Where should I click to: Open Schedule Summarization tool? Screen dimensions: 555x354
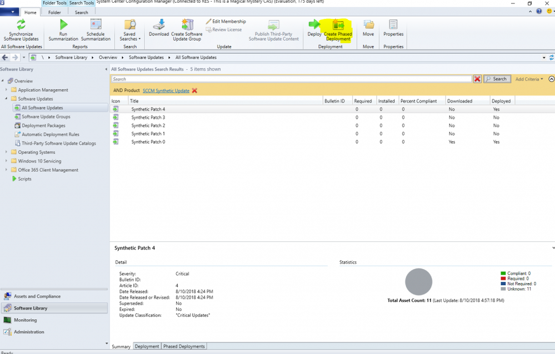point(96,29)
